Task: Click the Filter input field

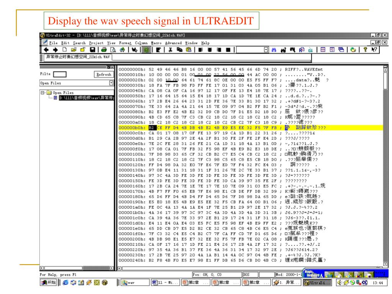Action: pyautogui.click(x=60, y=74)
